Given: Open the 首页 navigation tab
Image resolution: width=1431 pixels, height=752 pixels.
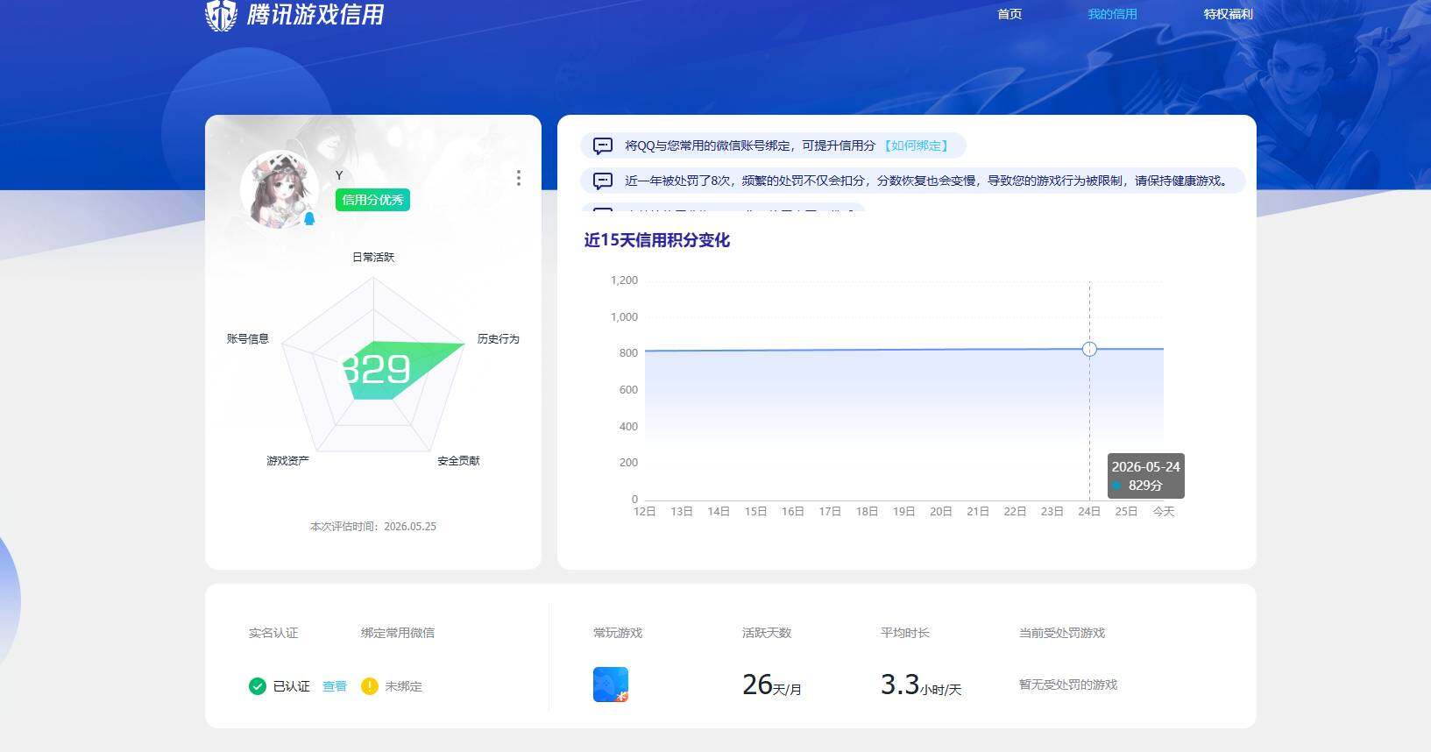Looking at the screenshot, I should click(1009, 14).
